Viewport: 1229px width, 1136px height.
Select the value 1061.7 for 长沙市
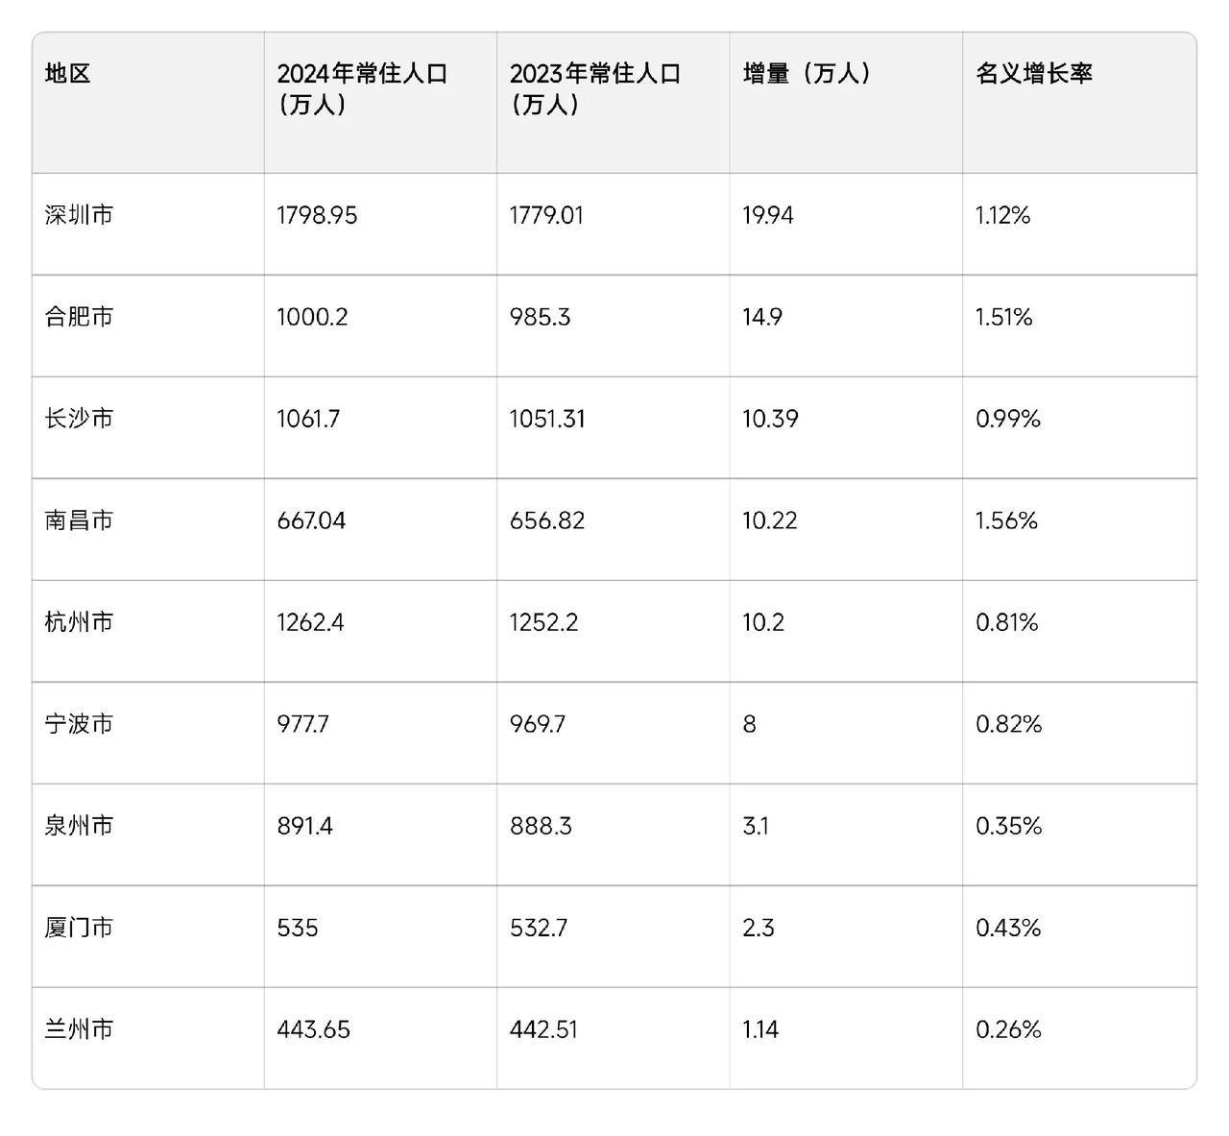tap(308, 419)
